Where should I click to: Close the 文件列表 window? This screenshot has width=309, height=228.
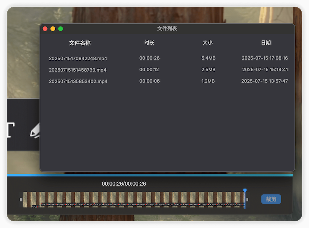coord(45,29)
